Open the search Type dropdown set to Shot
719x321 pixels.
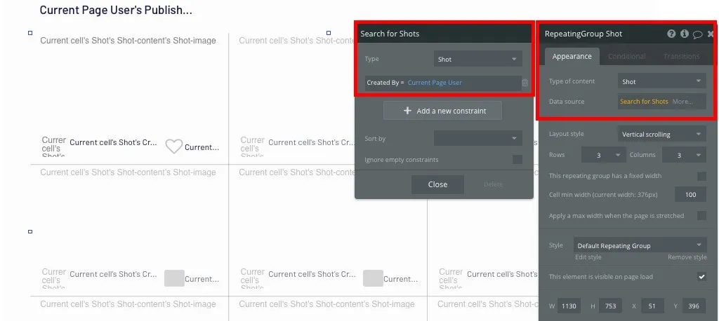[x=477, y=60]
